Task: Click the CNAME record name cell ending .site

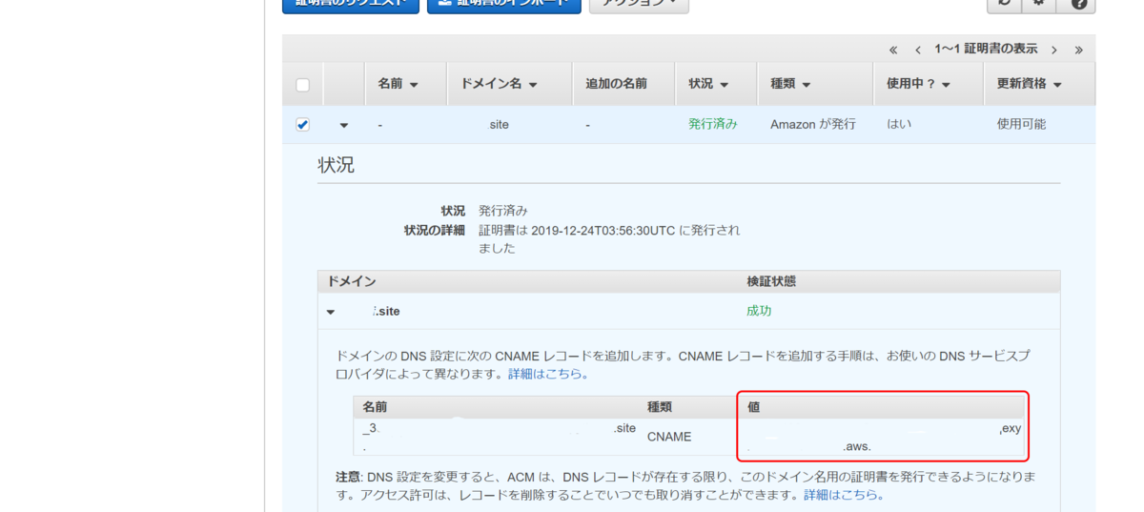Action: (499, 438)
